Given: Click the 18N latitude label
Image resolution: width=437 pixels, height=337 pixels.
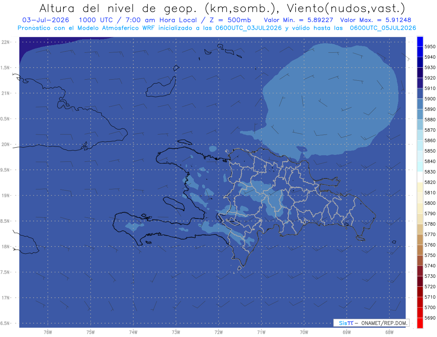Looking at the screenshot, I should coord(5,246).
